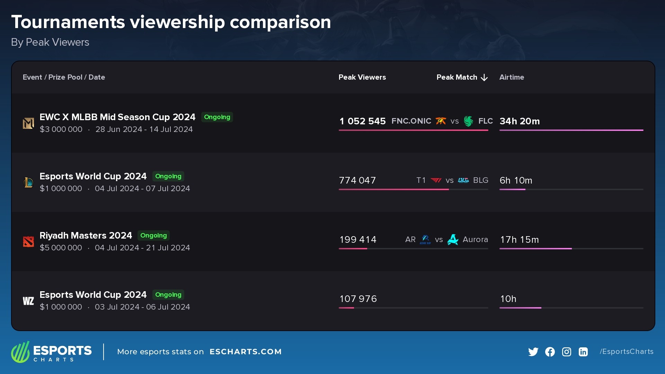Sort by the Peak Match column header
The image size is (665, 374).
tap(457, 77)
